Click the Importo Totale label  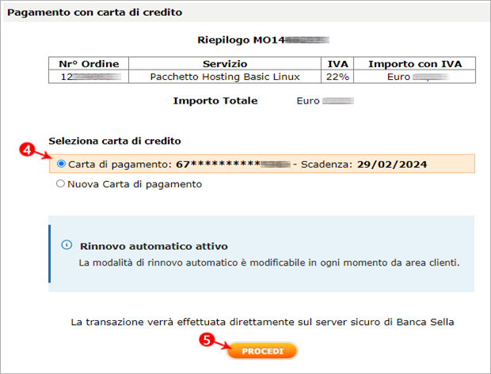point(215,100)
